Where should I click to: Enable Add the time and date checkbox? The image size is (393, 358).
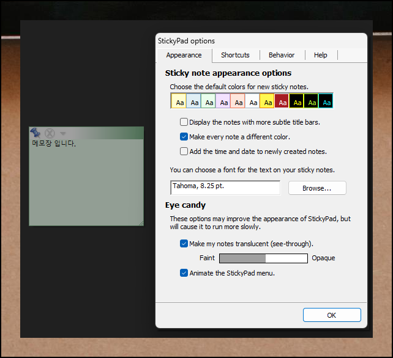184,152
